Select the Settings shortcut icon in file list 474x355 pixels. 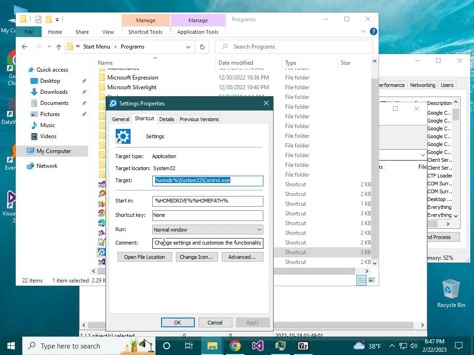[101, 252]
